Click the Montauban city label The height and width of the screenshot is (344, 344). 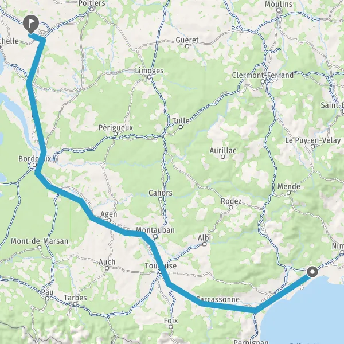click(x=155, y=230)
